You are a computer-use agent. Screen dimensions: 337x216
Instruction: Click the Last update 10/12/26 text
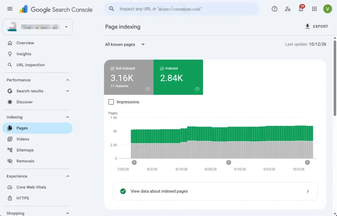pyautogui.click(x=306, y=44)
